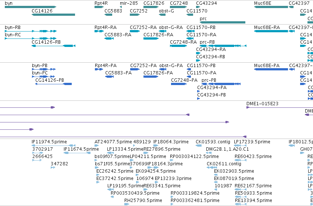Screen dimensions: 313x206
Task: Select the byn gene feature
Action: [31, 7]
